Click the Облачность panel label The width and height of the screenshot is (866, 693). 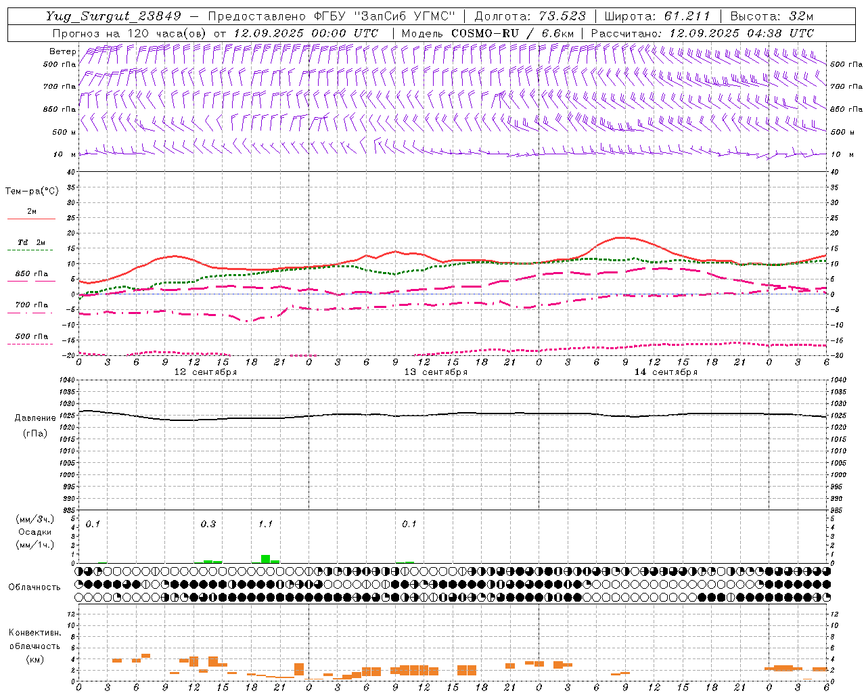tap(35, 587)
